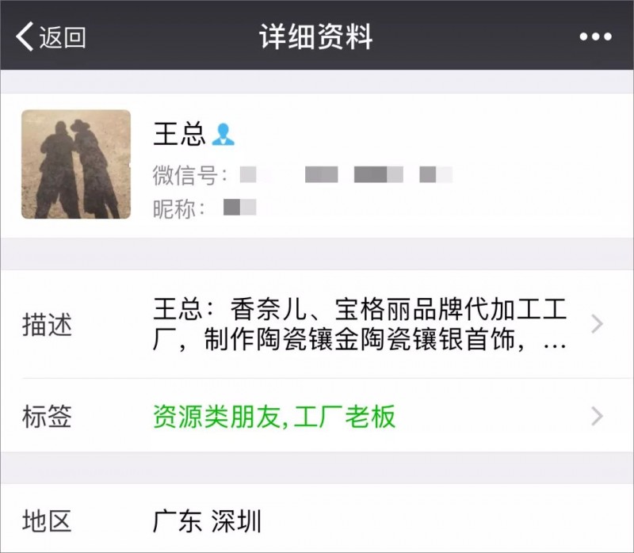Tap the 微信号 WeChat ID line

(303, 175)
